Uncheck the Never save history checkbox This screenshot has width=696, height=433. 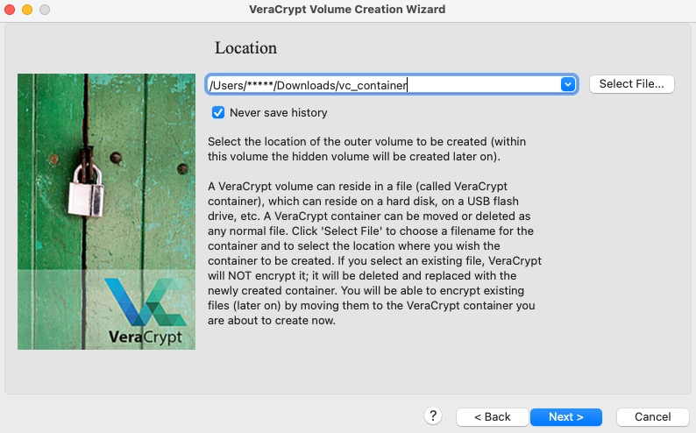pyautogui.click(x=218, y=113)
